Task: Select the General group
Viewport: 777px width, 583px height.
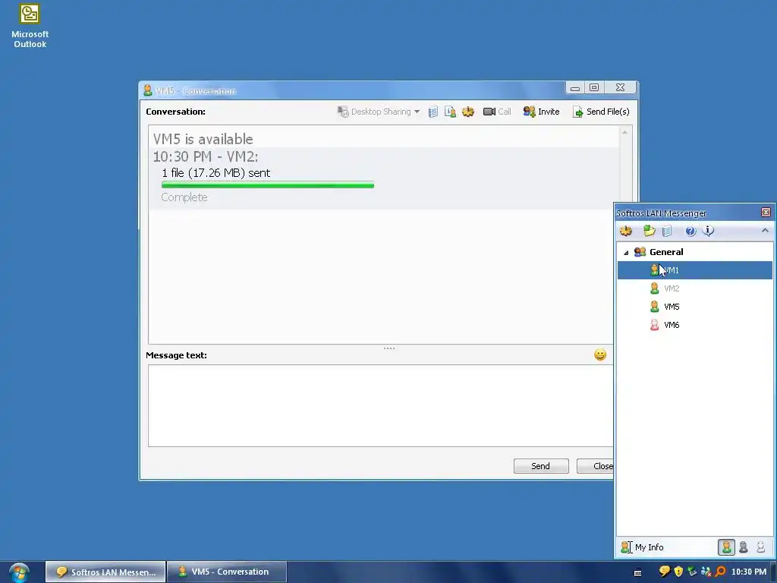Action: pyautogui.click(x=666, y=252)
